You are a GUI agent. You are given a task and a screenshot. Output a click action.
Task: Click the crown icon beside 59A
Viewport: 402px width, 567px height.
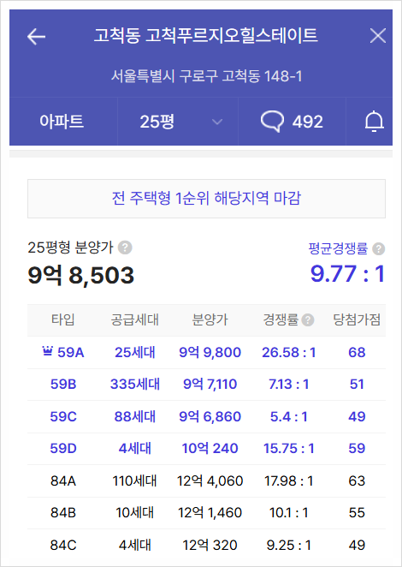[47, 351]
